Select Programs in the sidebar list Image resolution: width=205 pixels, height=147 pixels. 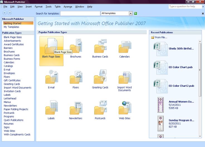(9, 116)
